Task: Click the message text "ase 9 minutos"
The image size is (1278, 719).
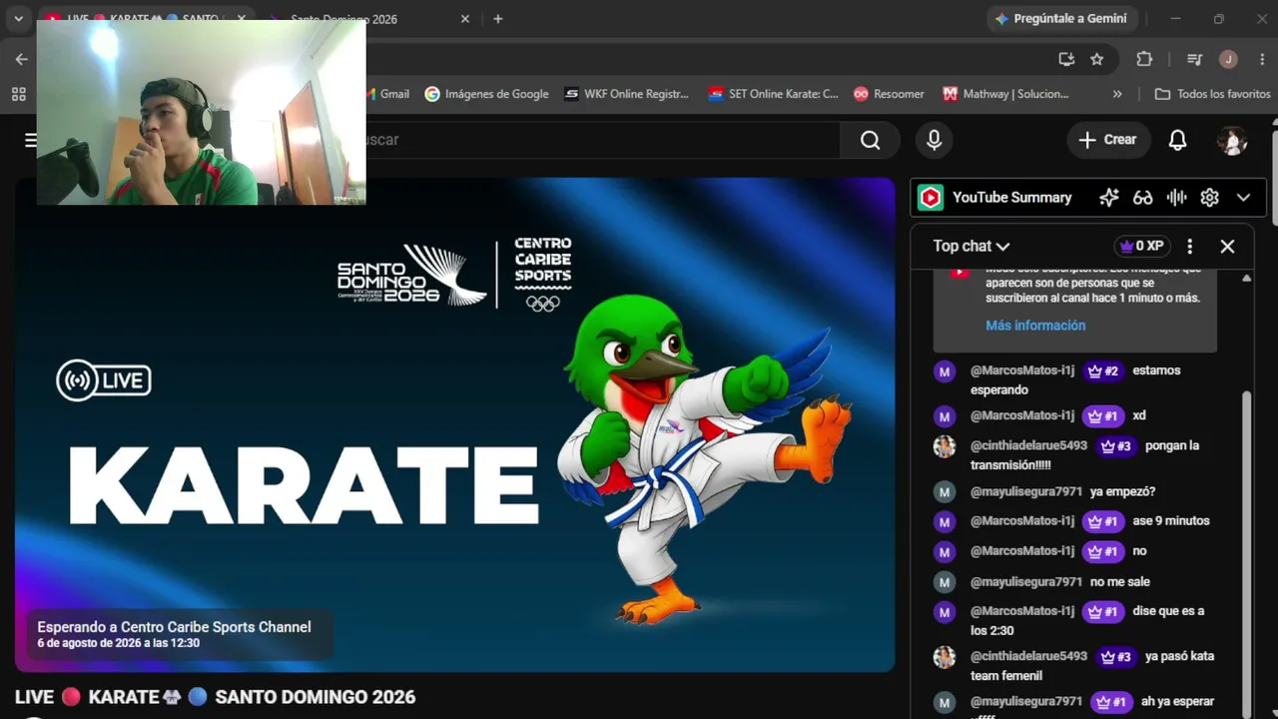Action: coord(1171,521)
